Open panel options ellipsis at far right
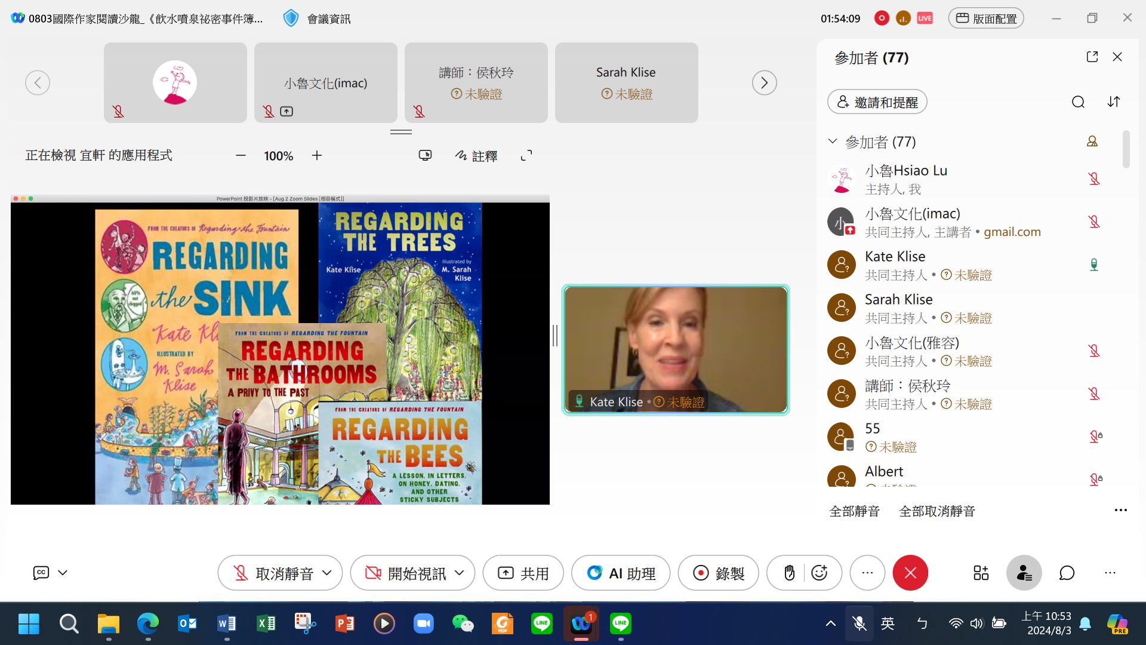Viewport: 1146px width, 645px height. pyautogui.click(x=1110, y=573)
